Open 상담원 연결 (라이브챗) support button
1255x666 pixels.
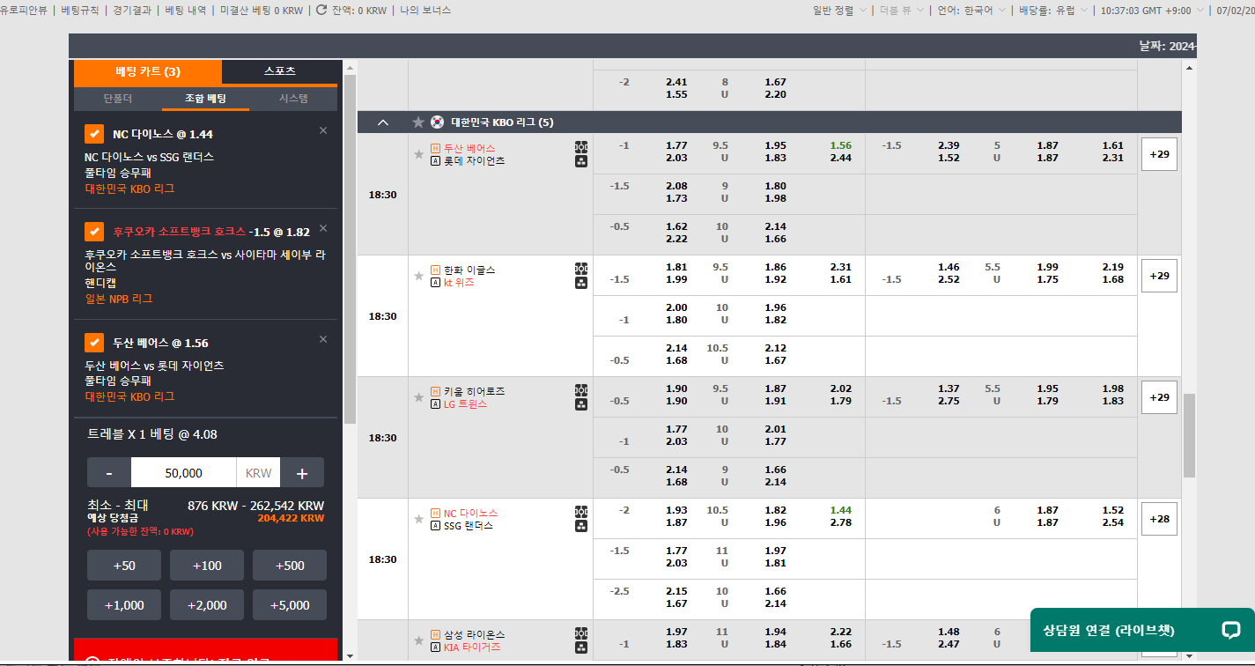[1142, 630]
